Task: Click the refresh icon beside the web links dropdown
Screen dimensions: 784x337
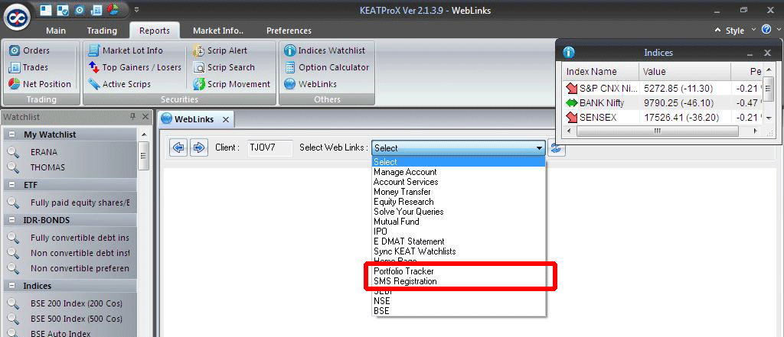Action: [x=557, y=147]
